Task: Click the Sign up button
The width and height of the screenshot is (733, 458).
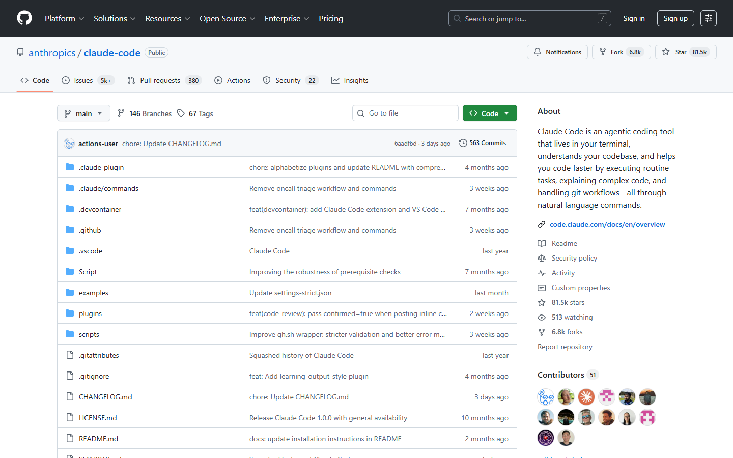Action: point(675,18)
